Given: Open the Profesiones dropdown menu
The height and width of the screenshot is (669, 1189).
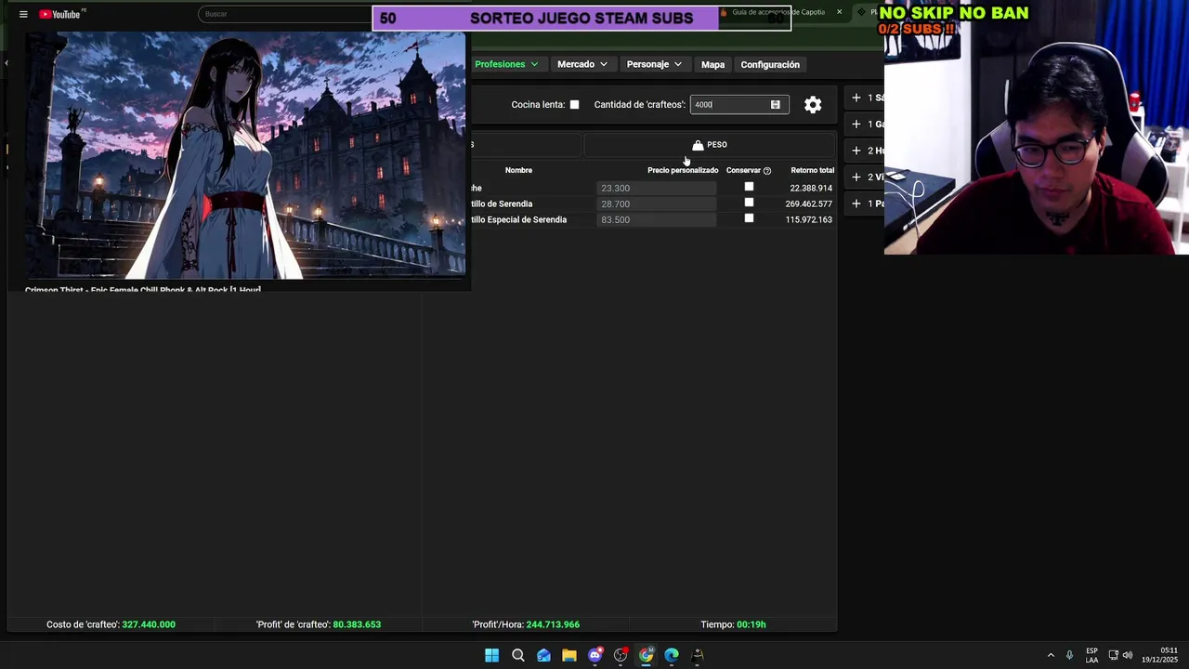Looking at the screenshot, I should [506, 64].
